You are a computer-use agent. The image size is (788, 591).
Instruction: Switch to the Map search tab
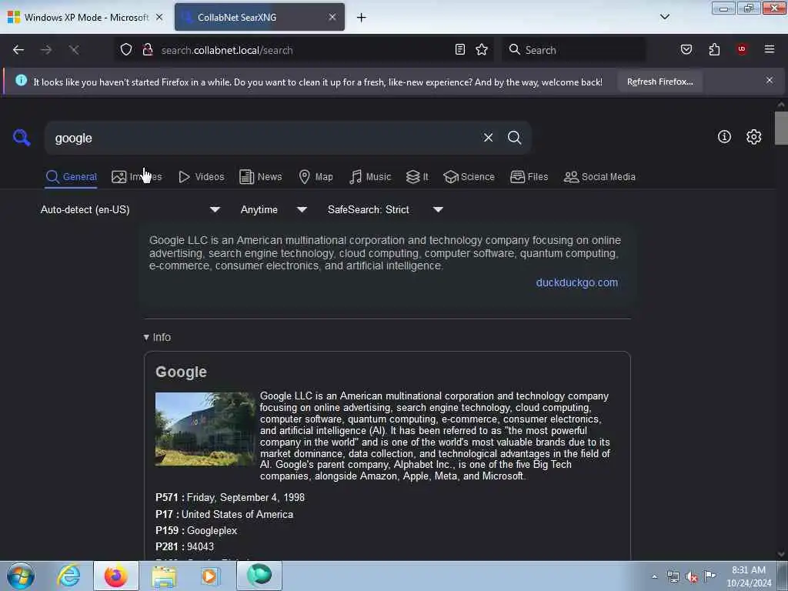[x=316, y=177]
